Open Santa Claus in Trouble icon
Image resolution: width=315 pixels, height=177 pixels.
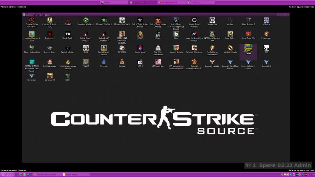pos(104,48)
